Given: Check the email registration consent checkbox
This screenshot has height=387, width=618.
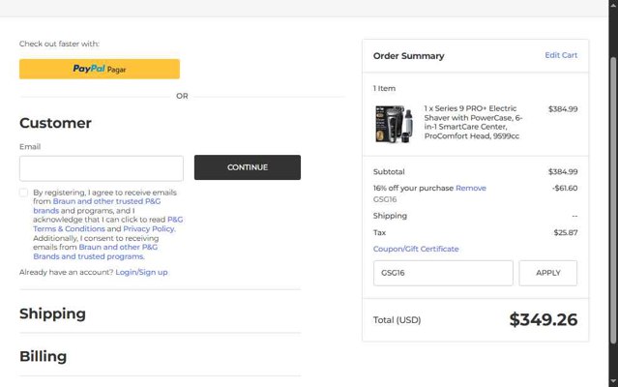Looking at the screenshot, I should [x=23, y=193].
